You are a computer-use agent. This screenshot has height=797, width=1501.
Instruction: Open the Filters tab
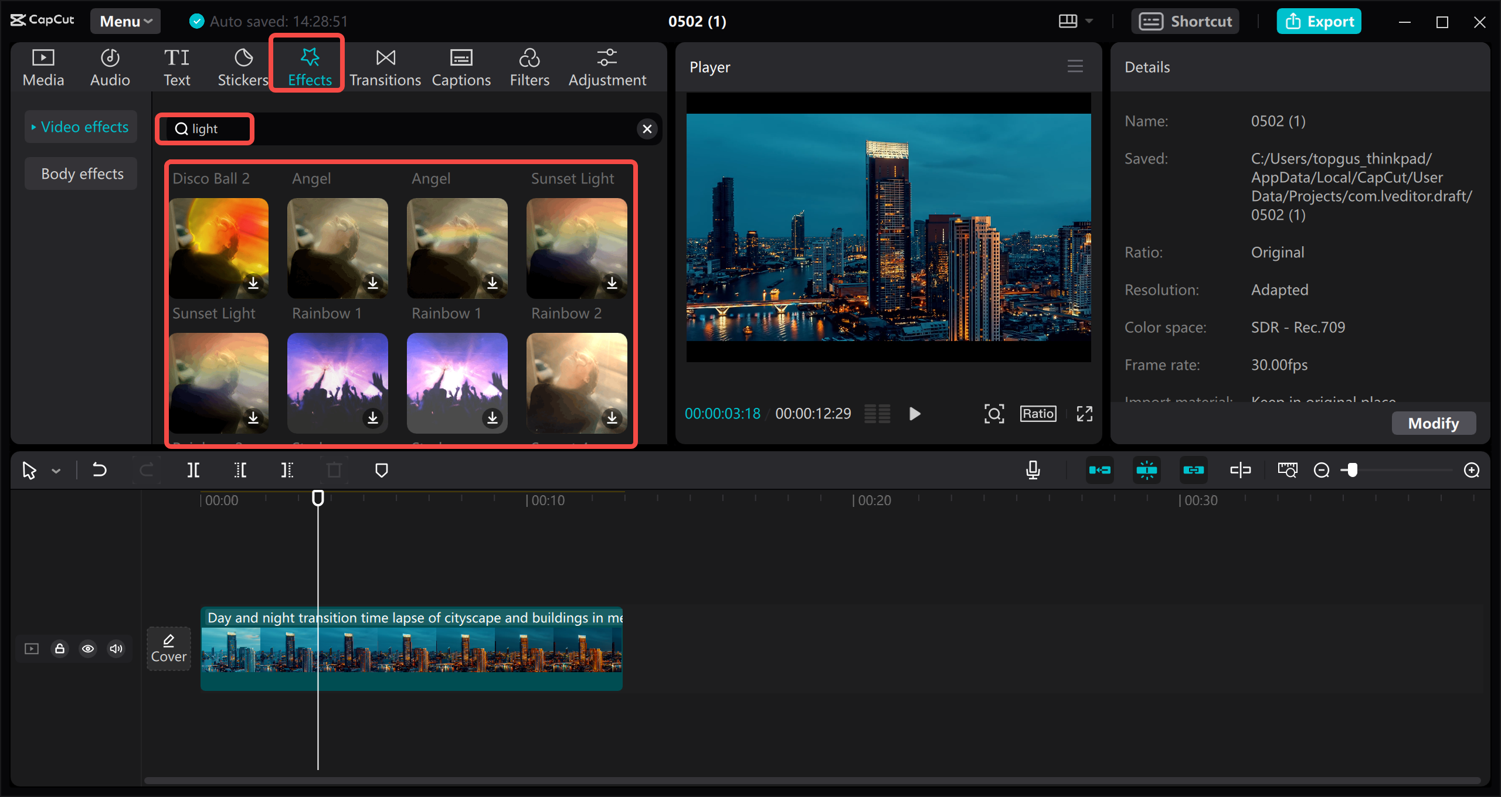point(529,67)
